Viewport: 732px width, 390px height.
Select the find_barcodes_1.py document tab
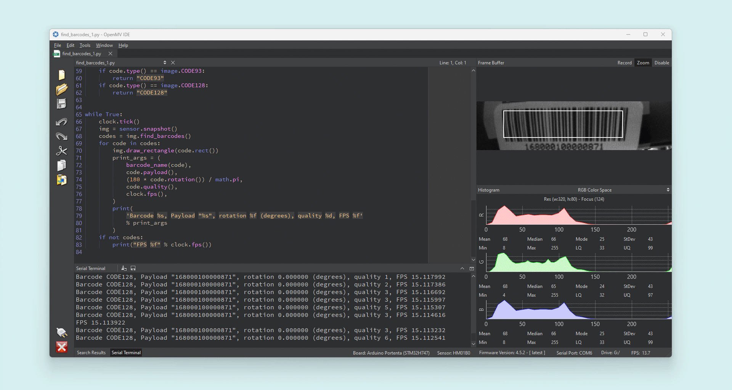(82, 54)
